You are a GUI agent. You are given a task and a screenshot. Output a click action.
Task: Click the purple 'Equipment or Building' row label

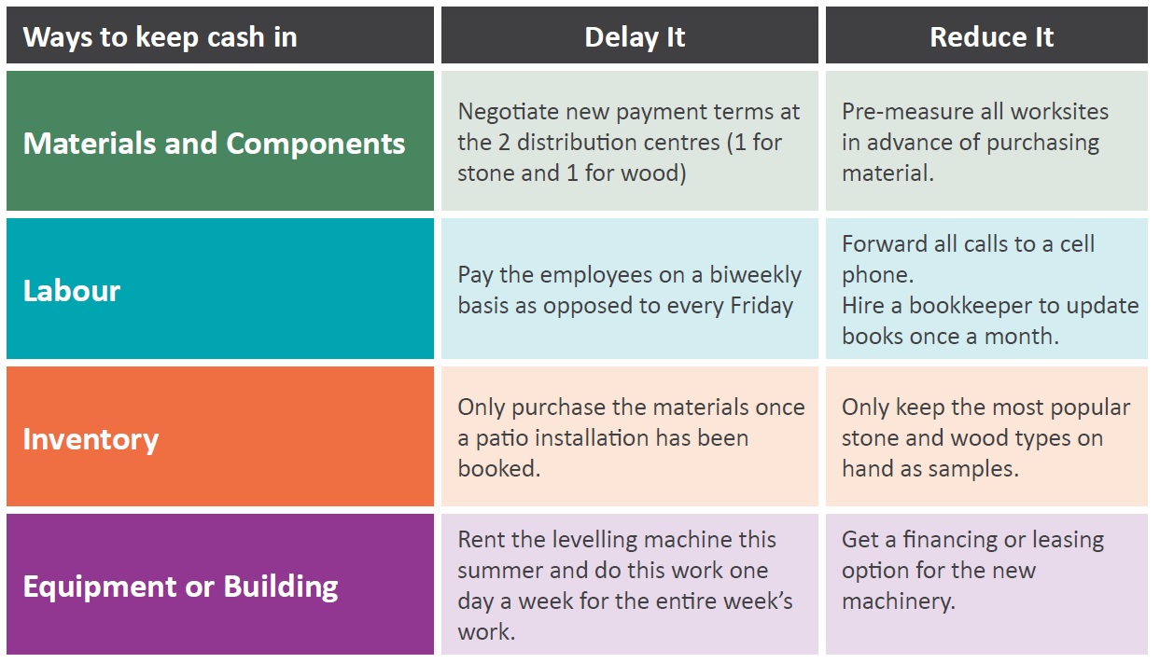(x=220, y=585)
